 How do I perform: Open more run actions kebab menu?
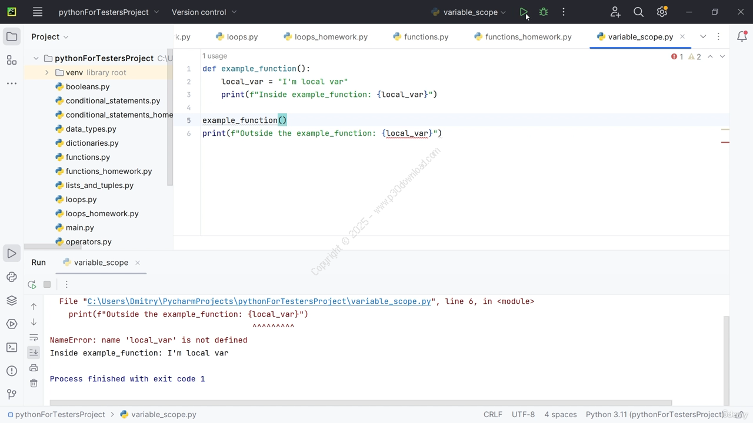coord(564,12)
